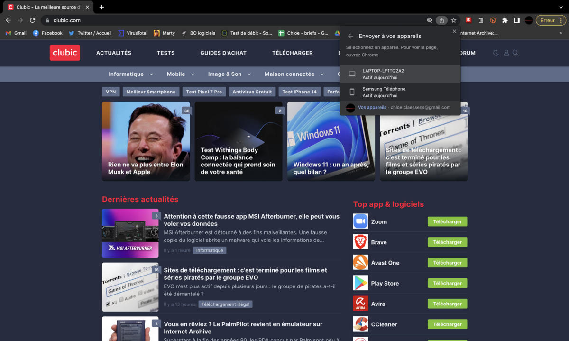
Task: Select the Antivirus Gratuit tag
Action: [252, 92]
